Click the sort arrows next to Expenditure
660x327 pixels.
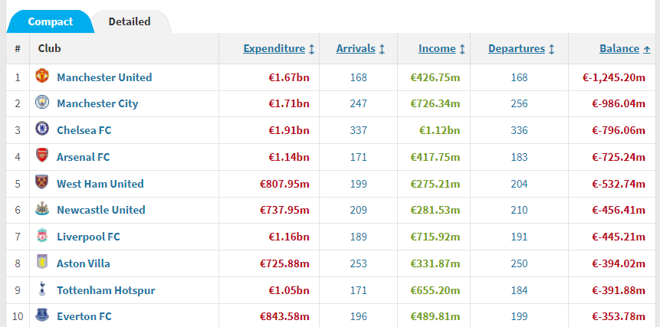(x=311, y=49)
